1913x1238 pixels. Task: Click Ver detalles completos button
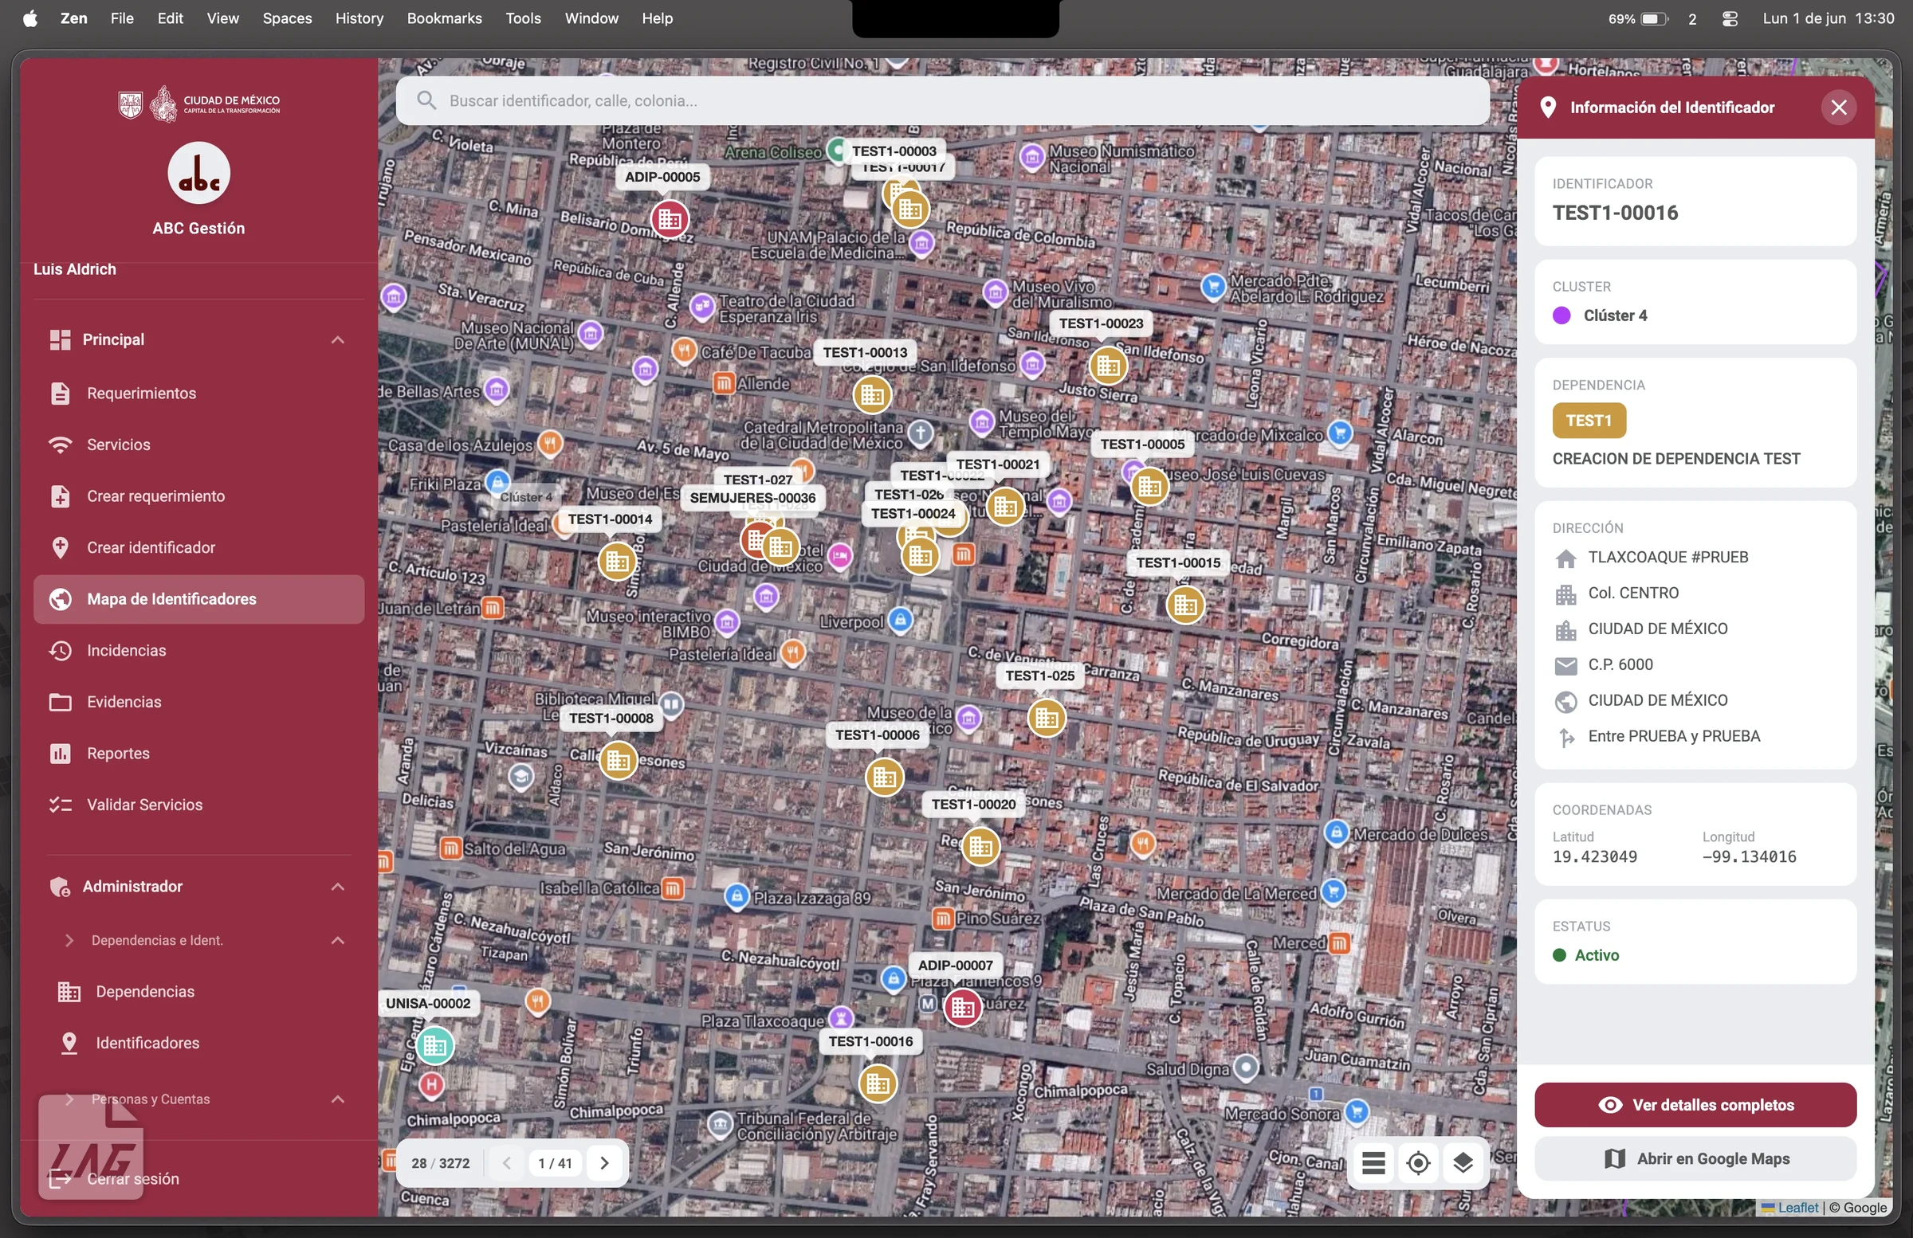click(1695, 1105)
